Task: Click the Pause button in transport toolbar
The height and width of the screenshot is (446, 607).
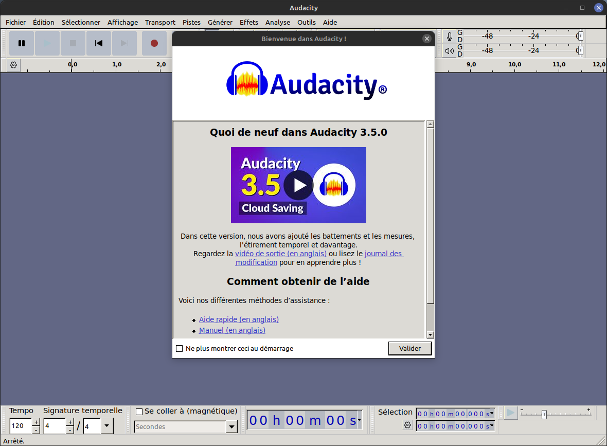Action: pos(22,43)
